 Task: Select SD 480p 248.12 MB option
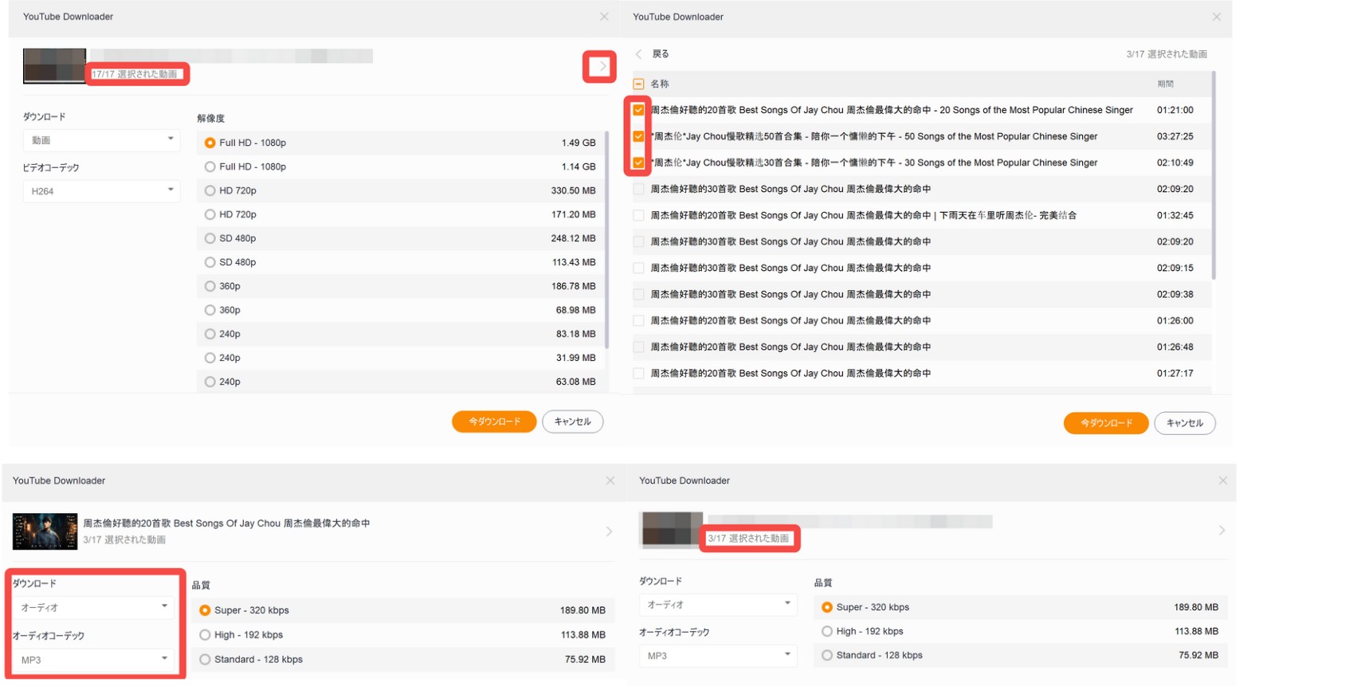click(210, 238)
